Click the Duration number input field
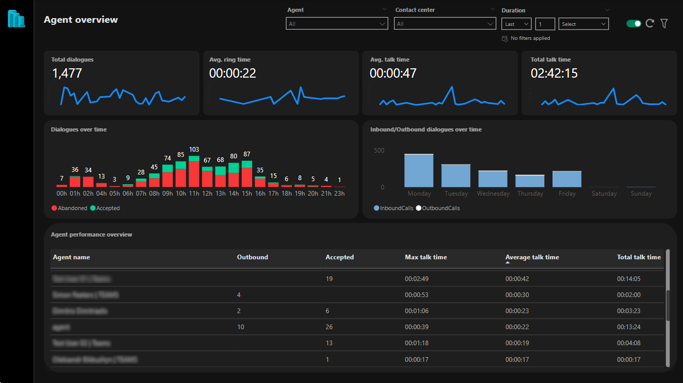 click(545, 24)
